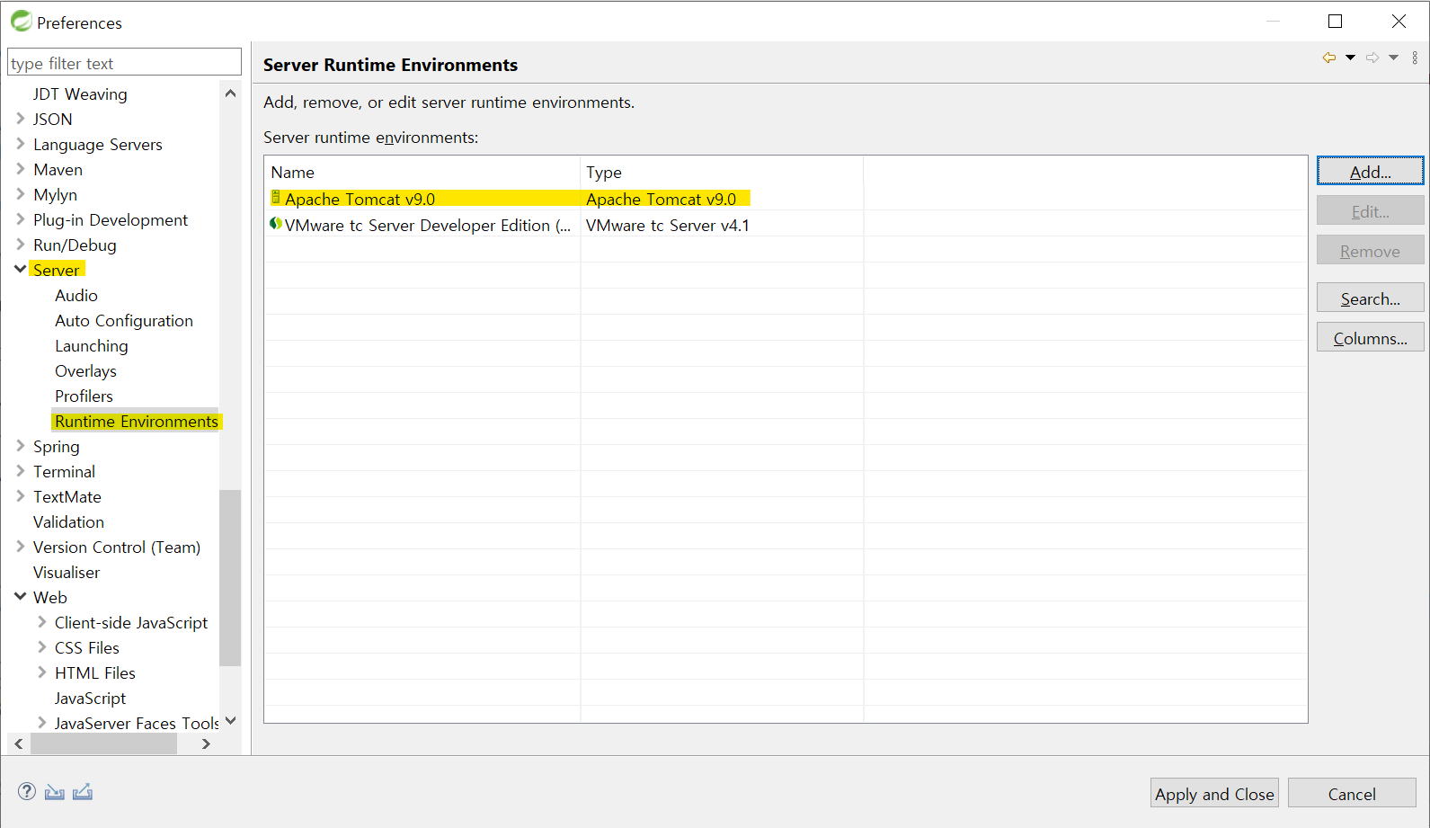Click the tree scroll-right arrow
1430x828 pixels.
206,743
